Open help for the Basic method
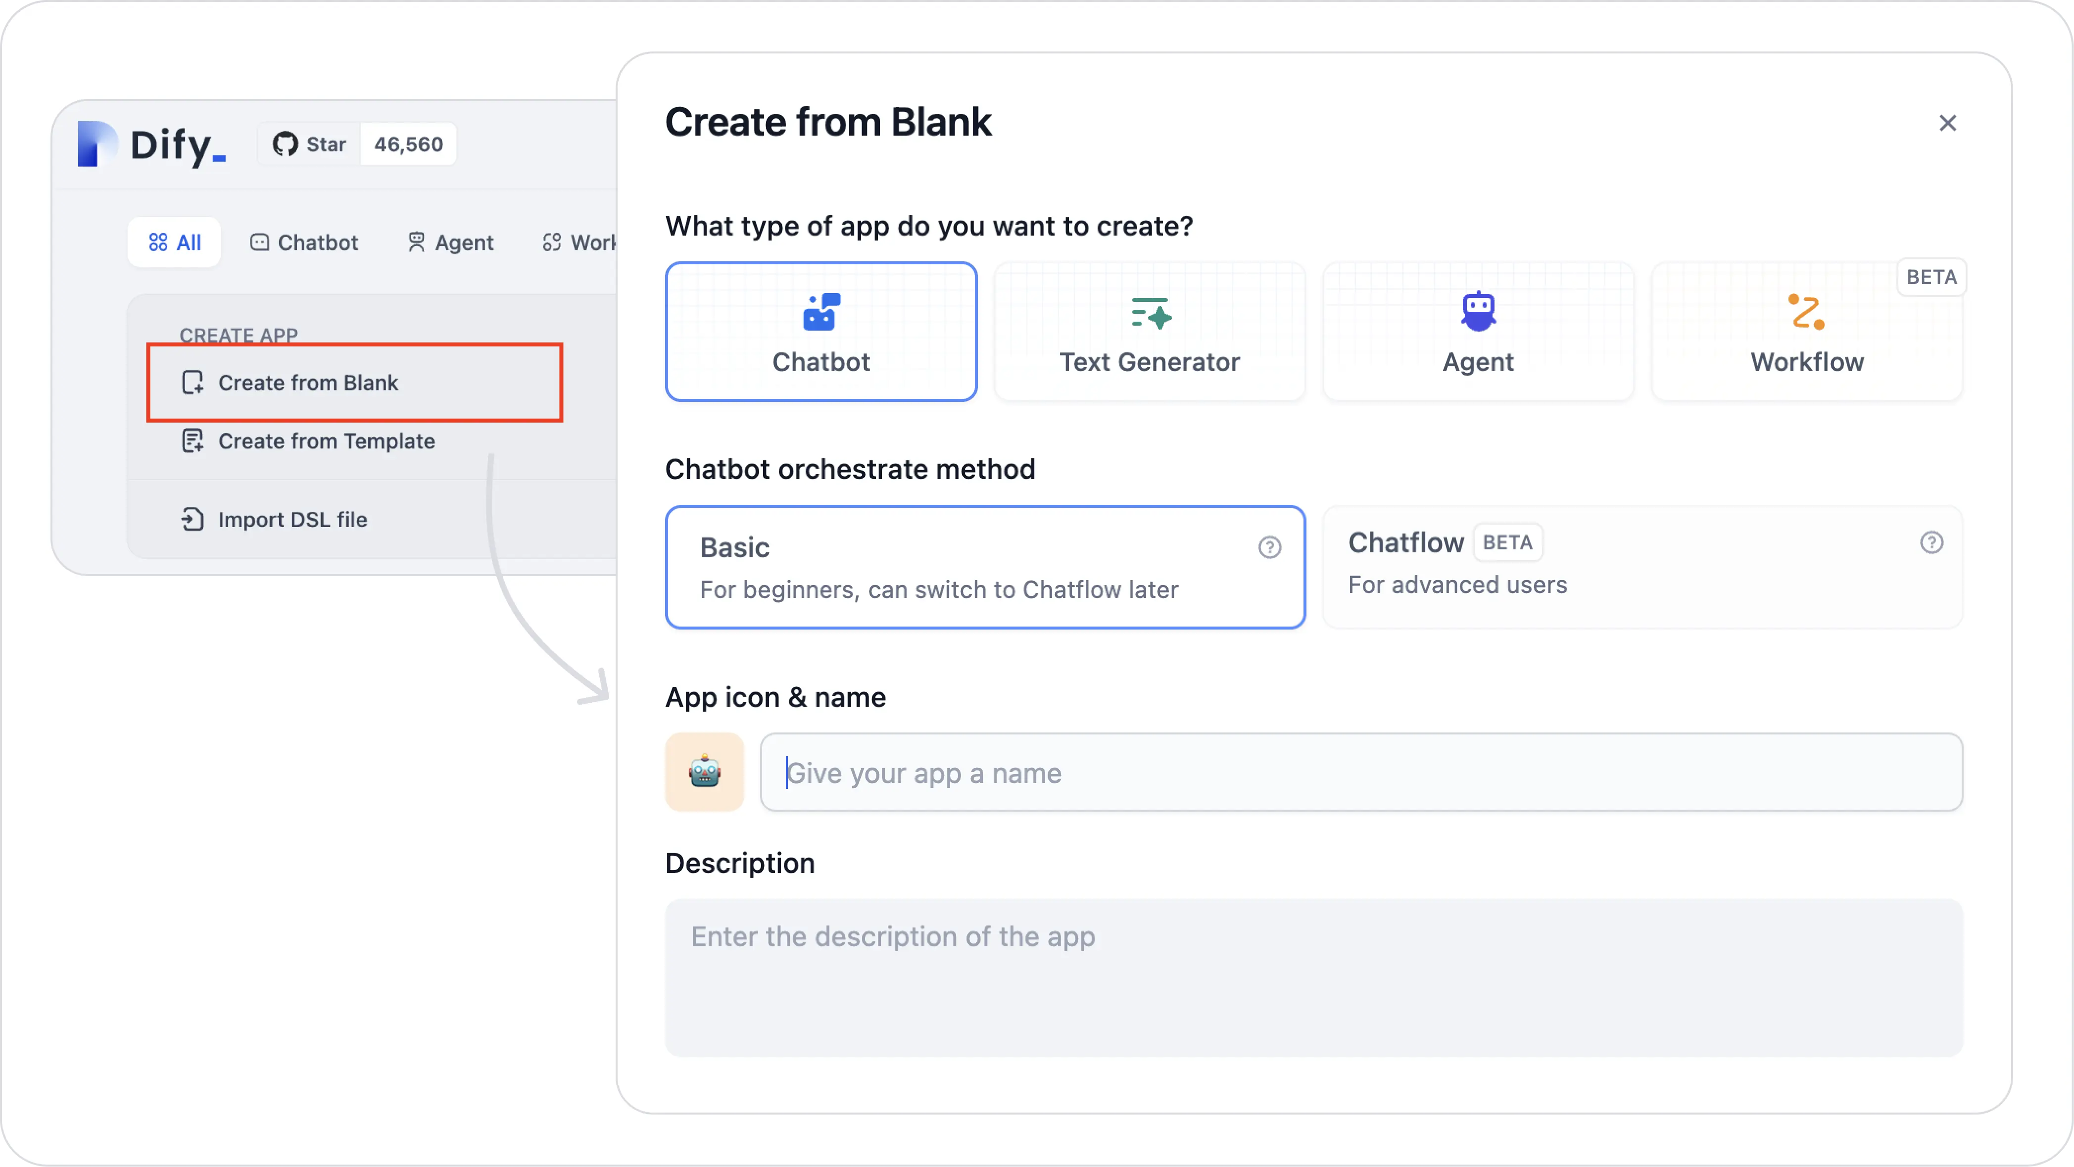This screenshot has height=1167, width=2074. coord(1269,548)
